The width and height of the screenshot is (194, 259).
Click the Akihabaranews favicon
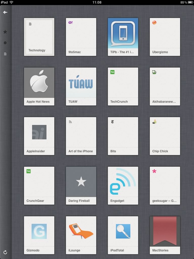click(x=154, y=72)
